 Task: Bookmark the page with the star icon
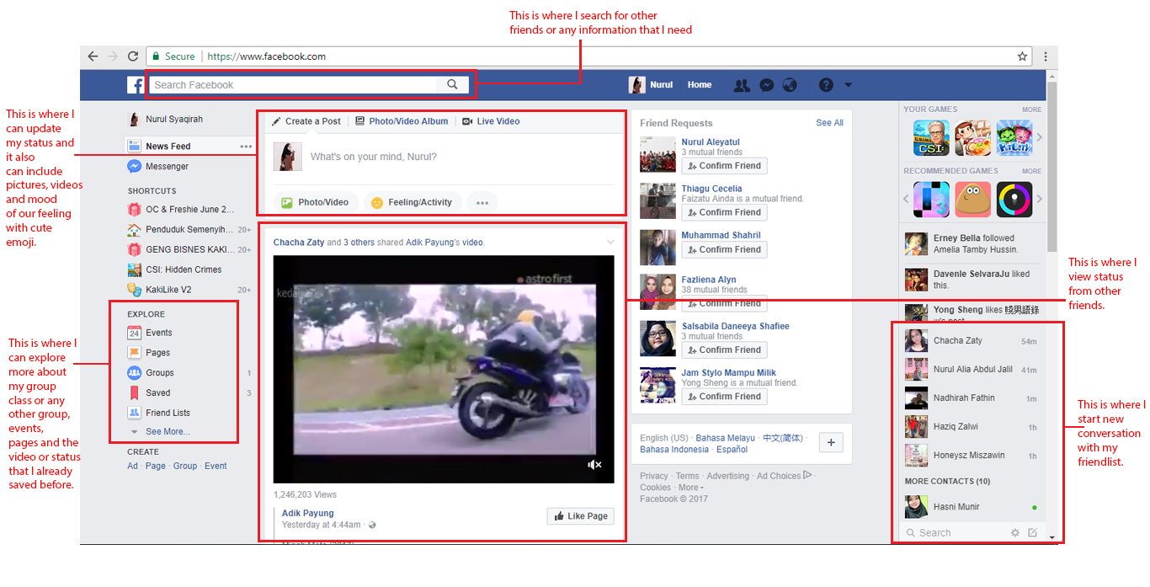point(1022,56)
